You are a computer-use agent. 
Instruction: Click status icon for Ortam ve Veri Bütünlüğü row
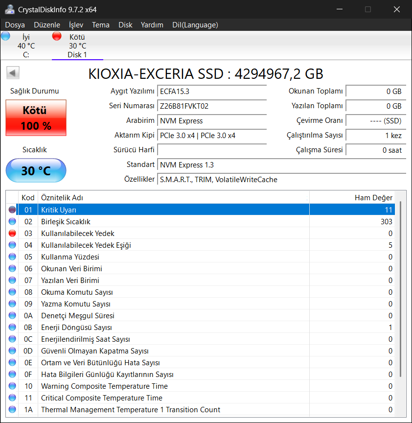12,363
